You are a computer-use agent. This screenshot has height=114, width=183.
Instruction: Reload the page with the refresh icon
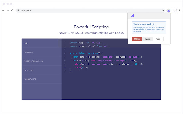13,11
